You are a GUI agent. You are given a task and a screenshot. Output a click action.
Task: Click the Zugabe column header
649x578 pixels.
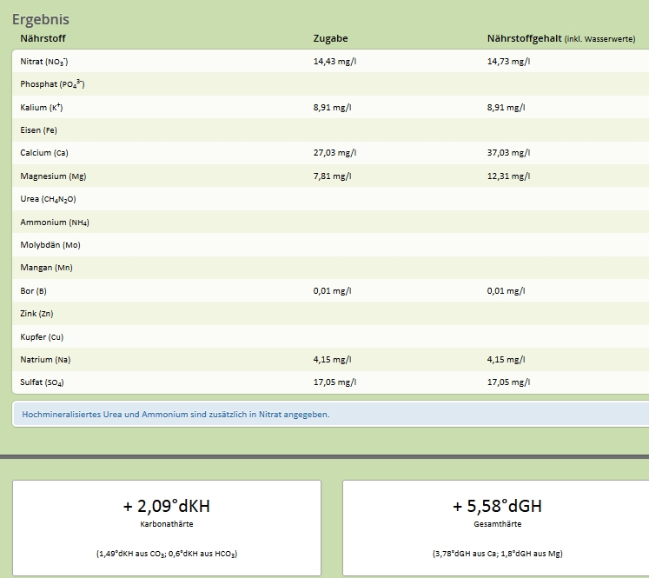[x=330, y=38]
